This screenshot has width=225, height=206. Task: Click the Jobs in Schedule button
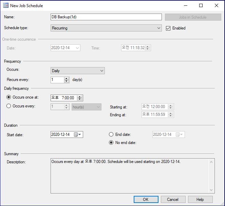pos(193,17)
